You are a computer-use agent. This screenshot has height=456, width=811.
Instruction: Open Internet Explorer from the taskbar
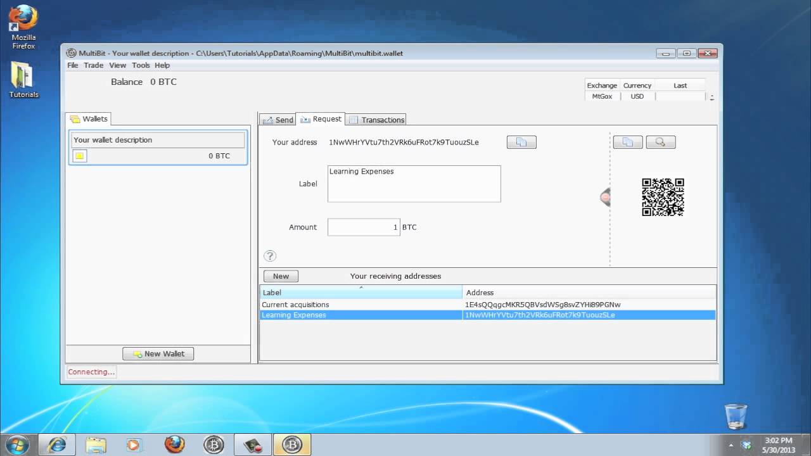pyautogui.click(x=57, y=445)
